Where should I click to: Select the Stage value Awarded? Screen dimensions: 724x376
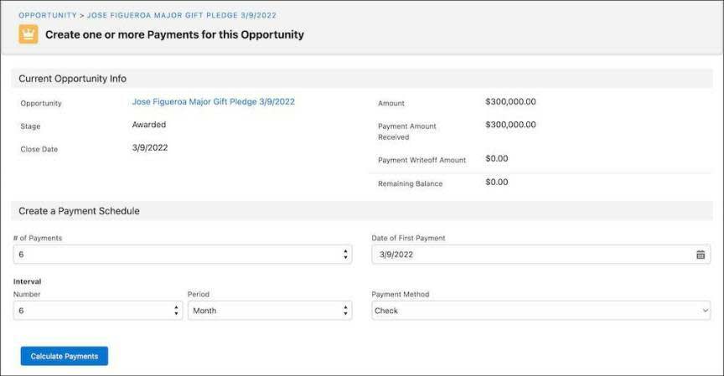(148, 125)
